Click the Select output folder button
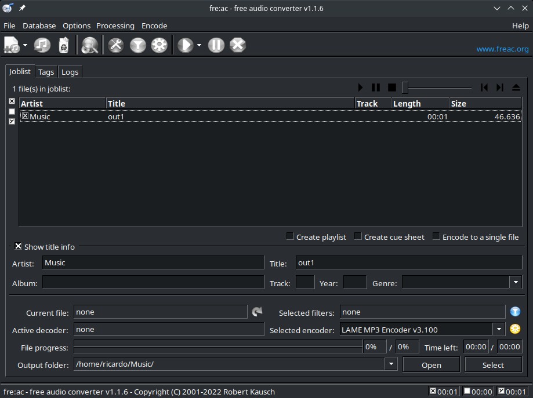 pos(493,365)
